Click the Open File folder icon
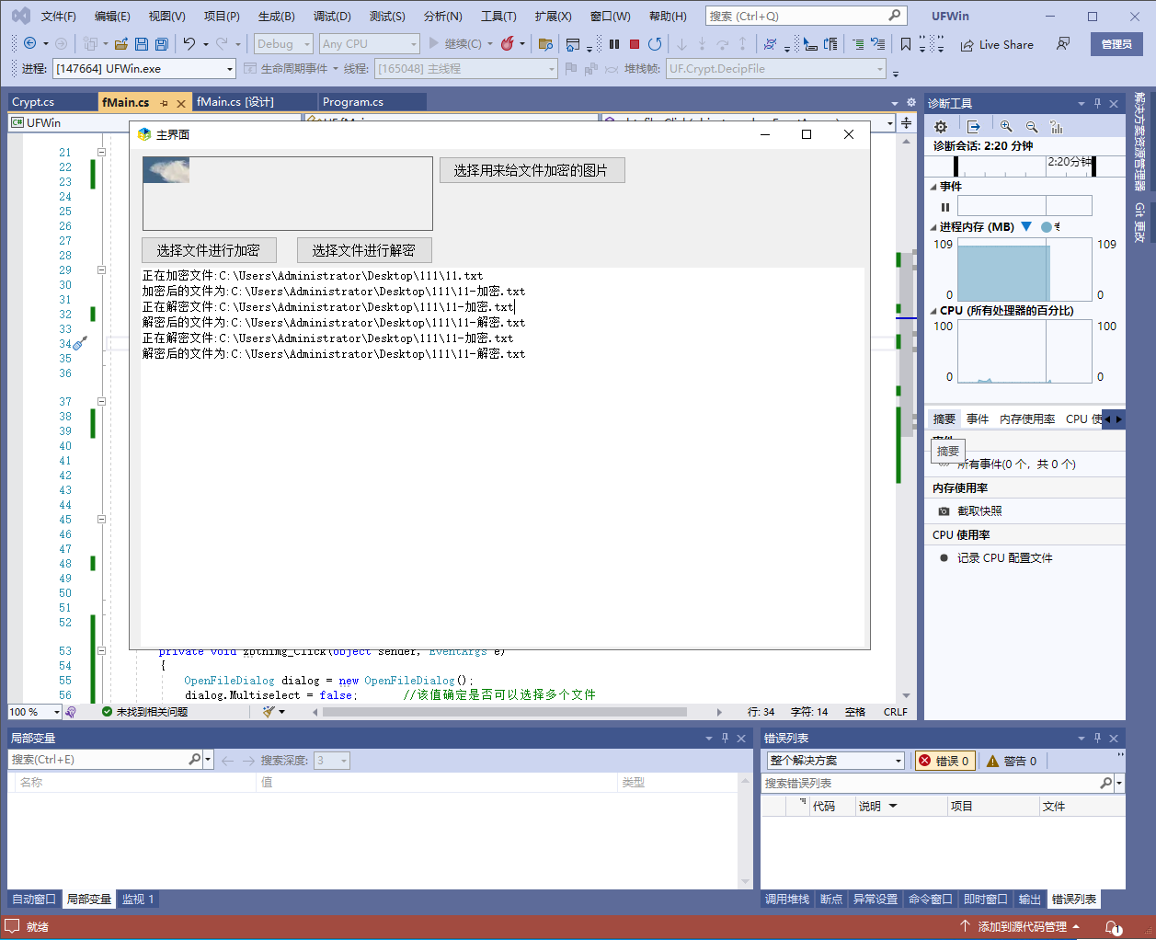 [120, 43]
